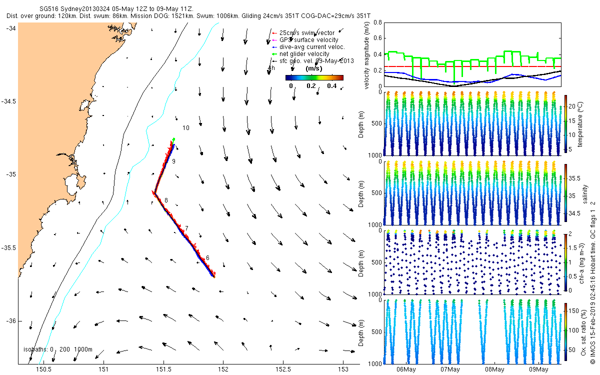Screen dimensions: 600x375
Task: Click the '0.8' tick on velocity magnitude axis
Action: 377,22
